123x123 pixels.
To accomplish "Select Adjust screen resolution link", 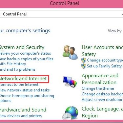I will coord(102,100).
